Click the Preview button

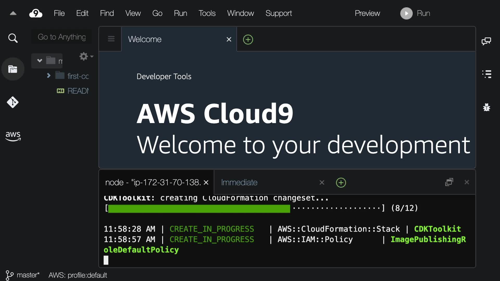367,13
